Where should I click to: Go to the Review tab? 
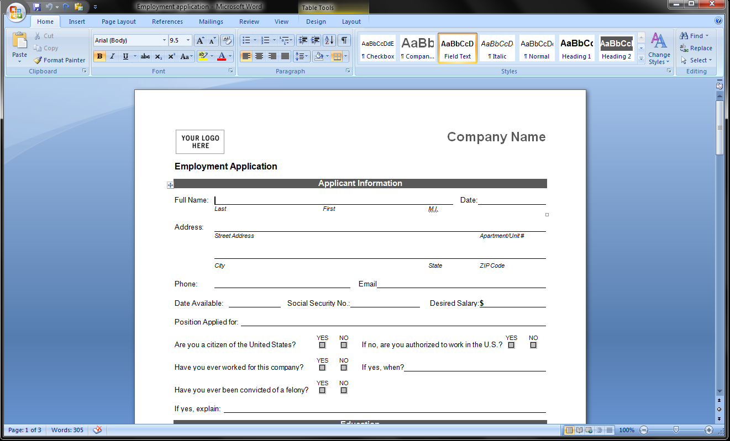pyautogui.click(x=249, y=22)
